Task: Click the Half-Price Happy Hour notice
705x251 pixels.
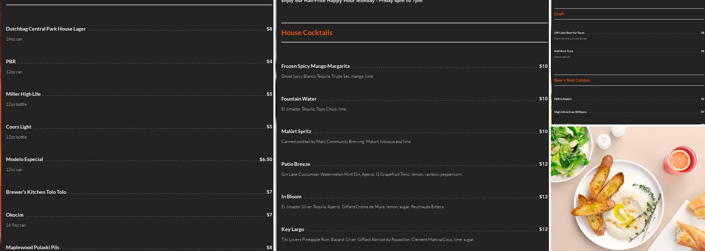Action: click(352, 2)
